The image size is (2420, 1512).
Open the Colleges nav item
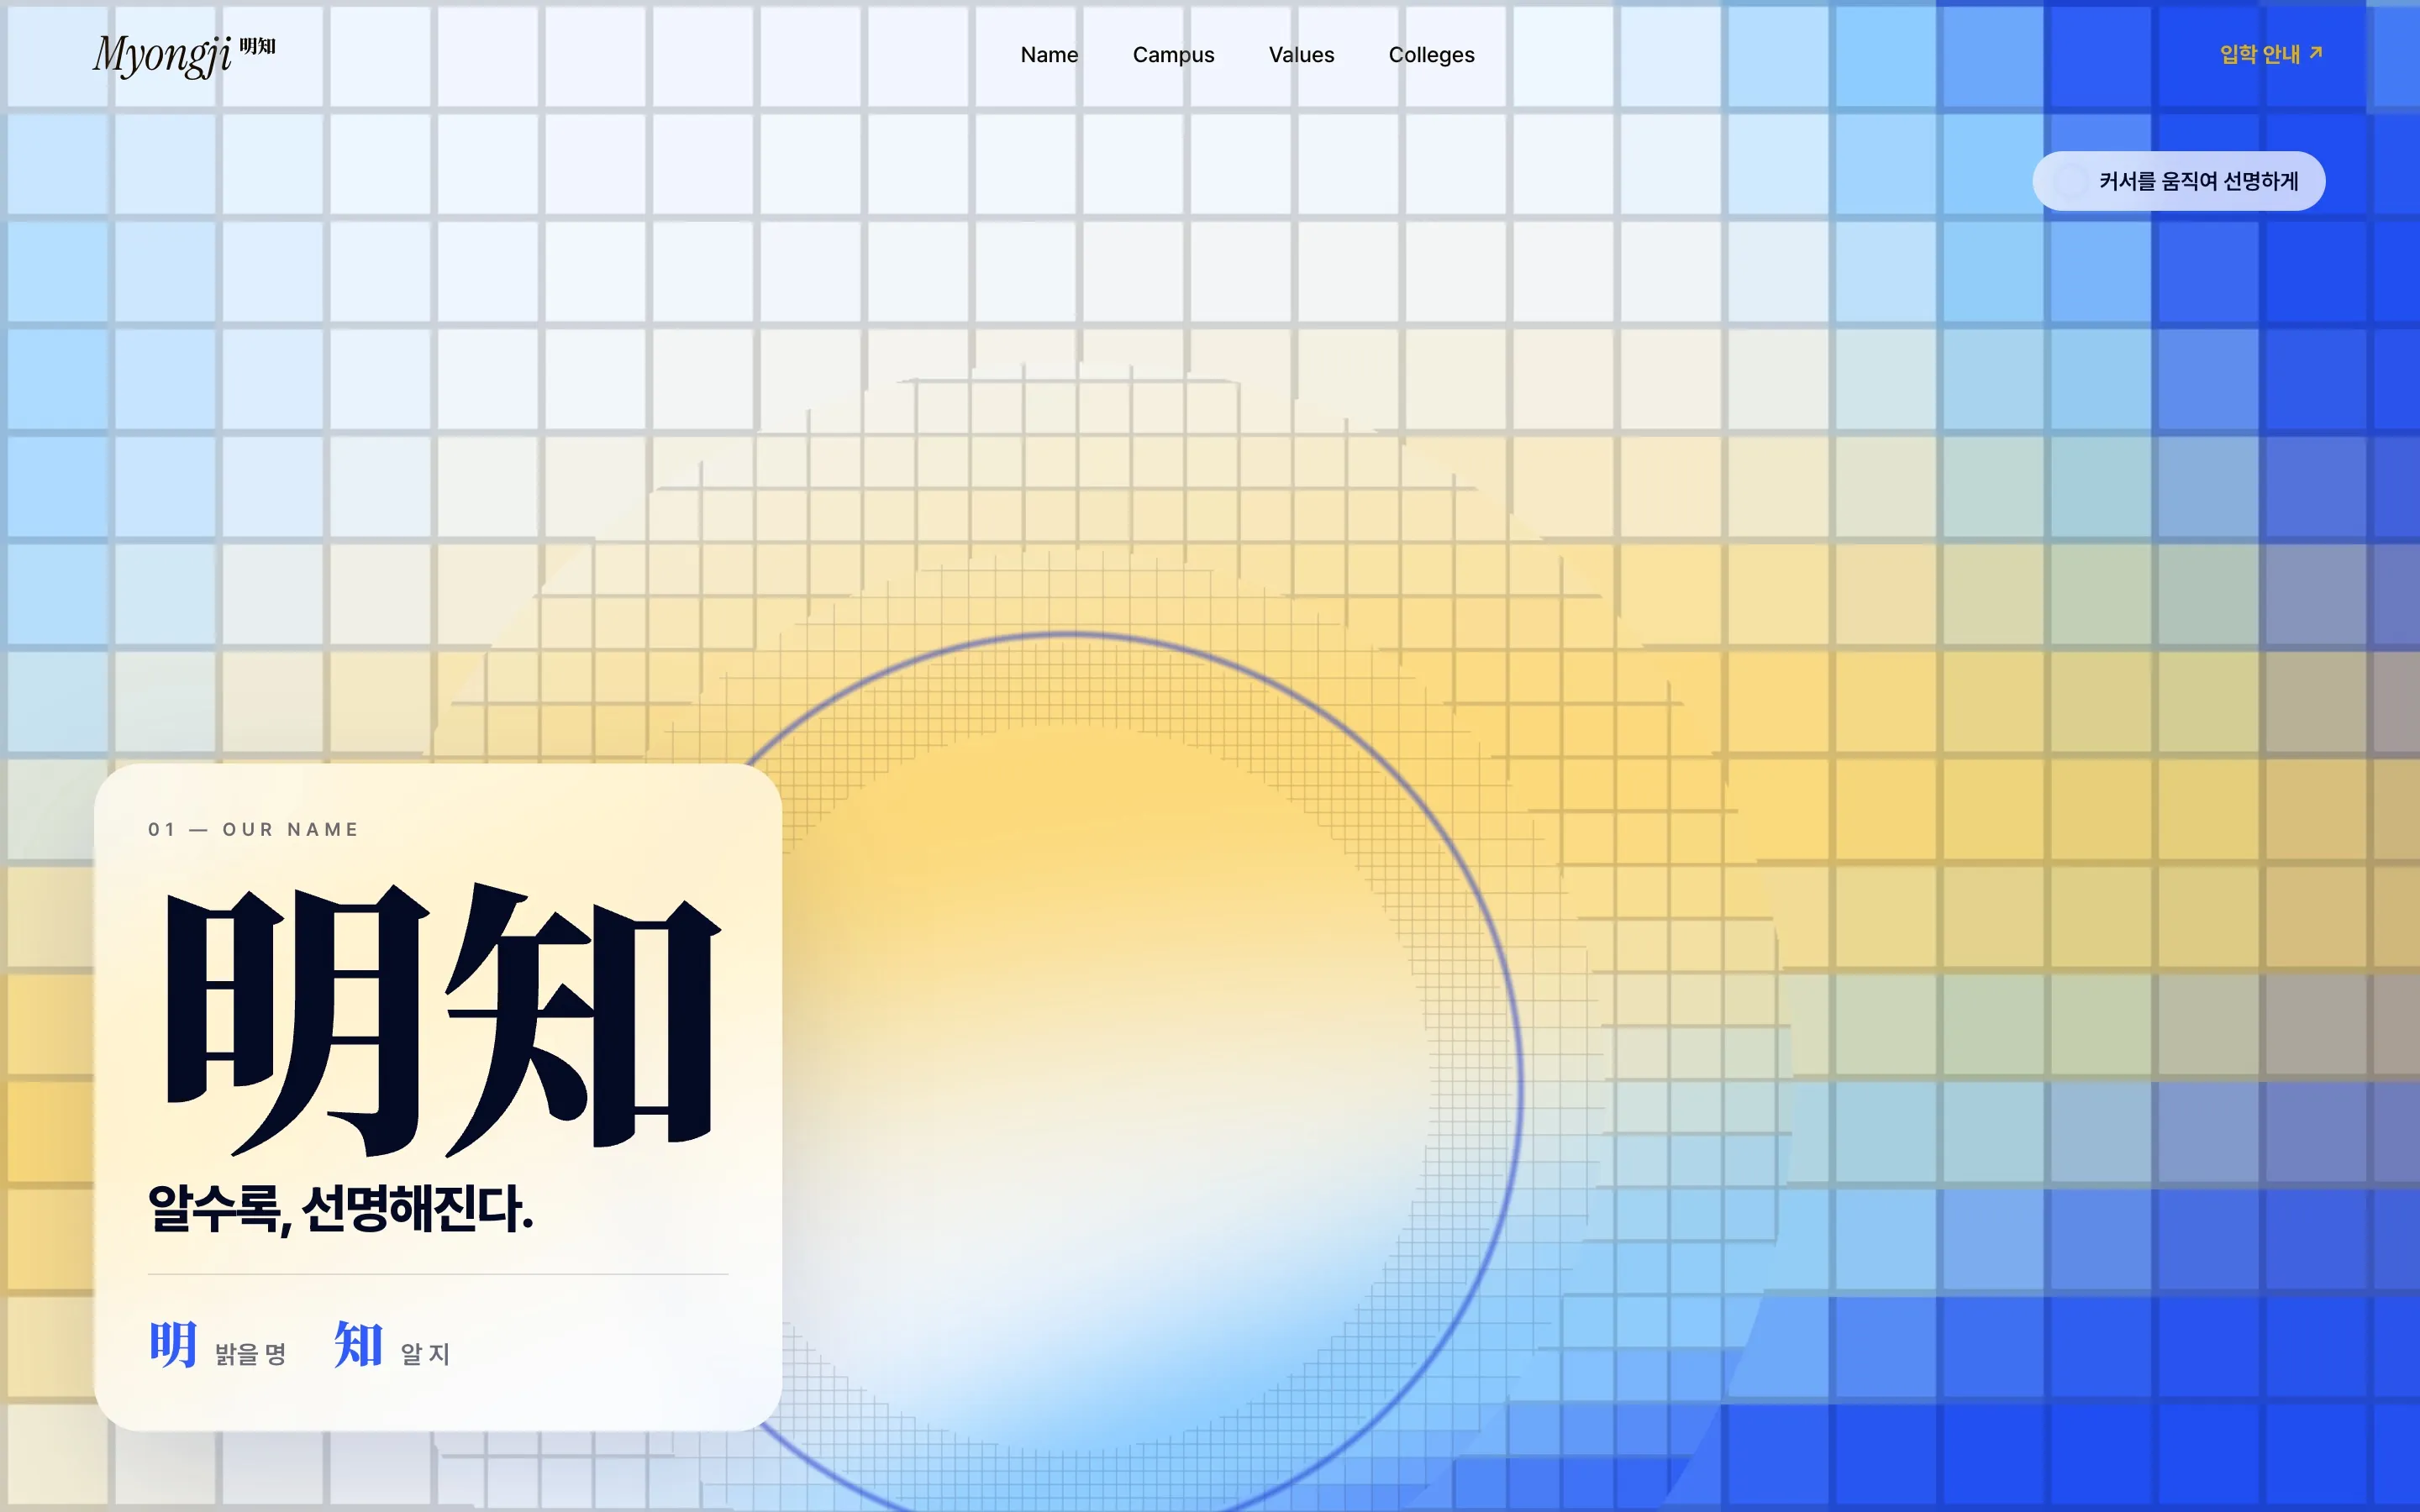pyautogui.click(x=1431, y=55)
